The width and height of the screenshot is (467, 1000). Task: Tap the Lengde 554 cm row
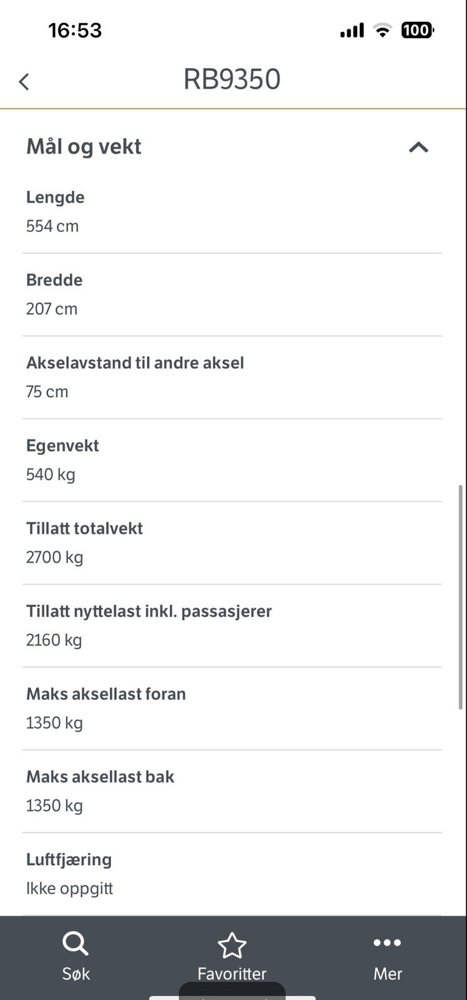[232, 211]
